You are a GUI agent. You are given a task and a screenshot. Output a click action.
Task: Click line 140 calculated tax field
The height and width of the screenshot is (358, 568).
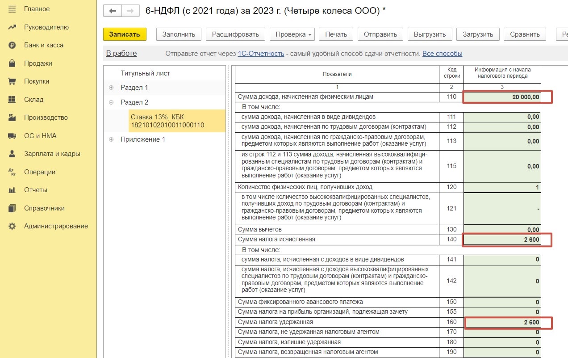[502, 240]
